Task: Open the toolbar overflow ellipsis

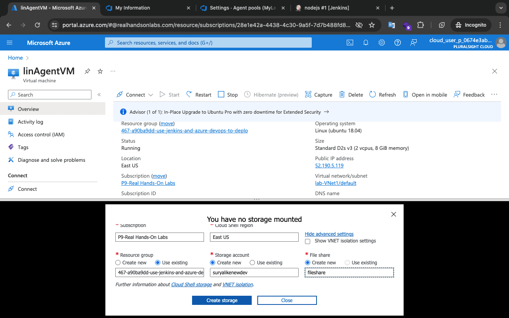Action: click(494, 95)
